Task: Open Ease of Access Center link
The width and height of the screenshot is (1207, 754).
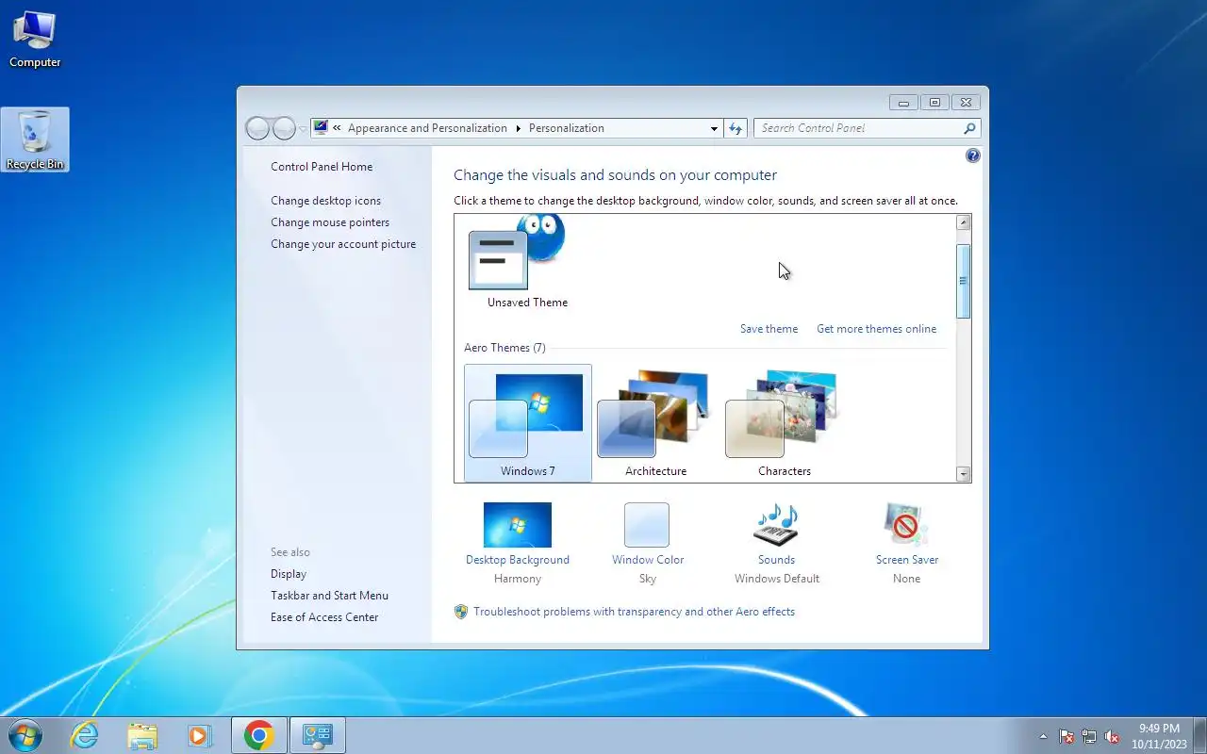Action: (324, 617)
